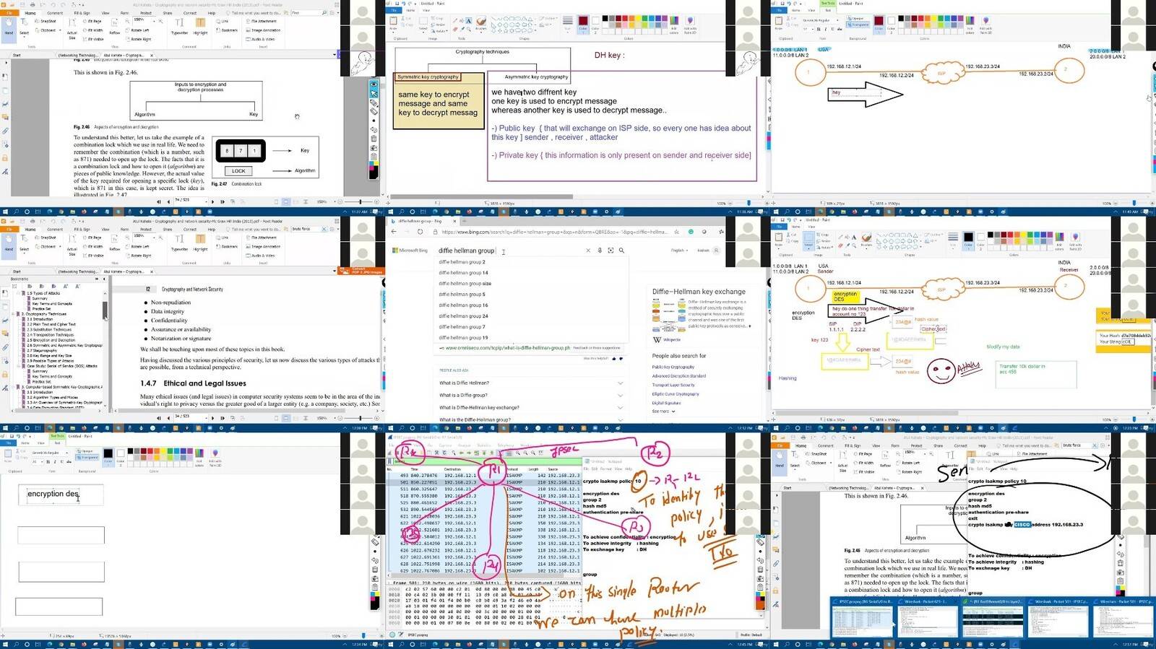This screenshot has height=649, width=1156.
Task: Click Start button on taskbar under combination-lock PDF reader
Action: [4, 212]
